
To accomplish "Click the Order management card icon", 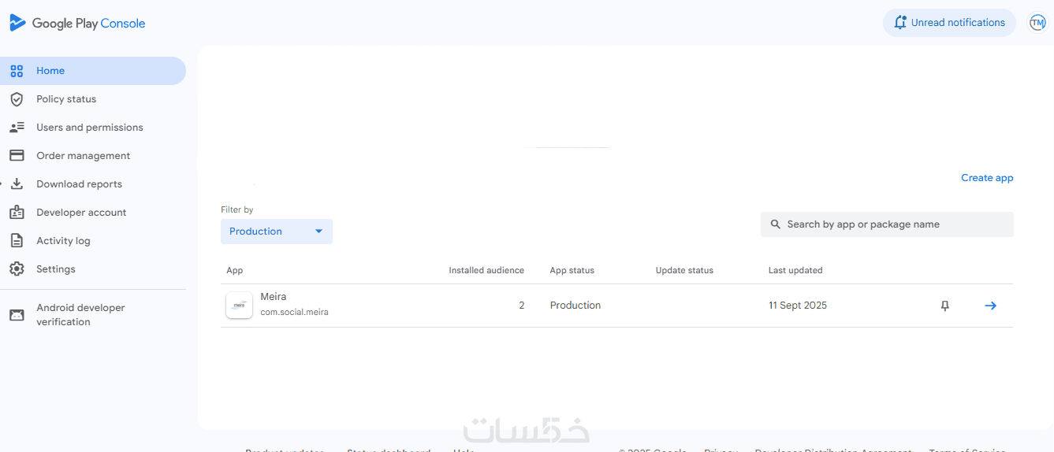I will click(17, 156).
